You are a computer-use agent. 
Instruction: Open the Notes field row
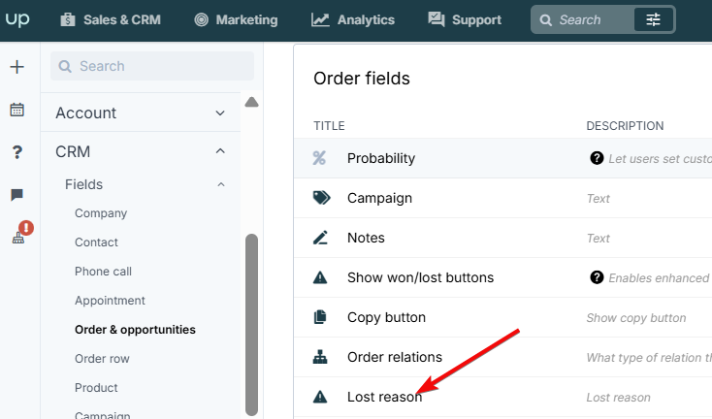pos(502,238)
